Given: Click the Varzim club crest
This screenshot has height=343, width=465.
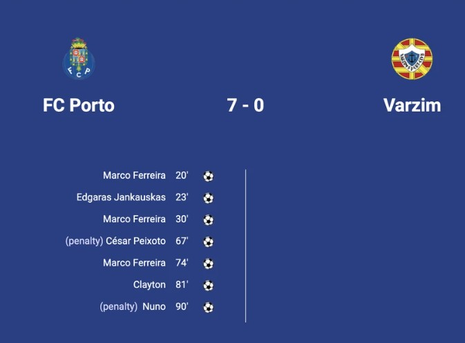Looking at the screenshot, I should (x=412, y=59).
